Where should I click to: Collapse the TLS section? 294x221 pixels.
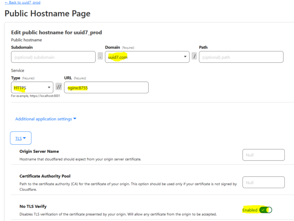coord(21,138)
